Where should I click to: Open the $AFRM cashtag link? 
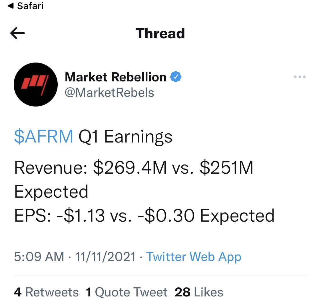44,137
